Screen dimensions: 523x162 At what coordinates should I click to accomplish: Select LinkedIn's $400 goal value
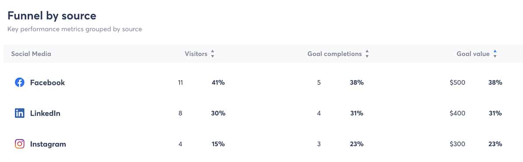coord(457,113)
